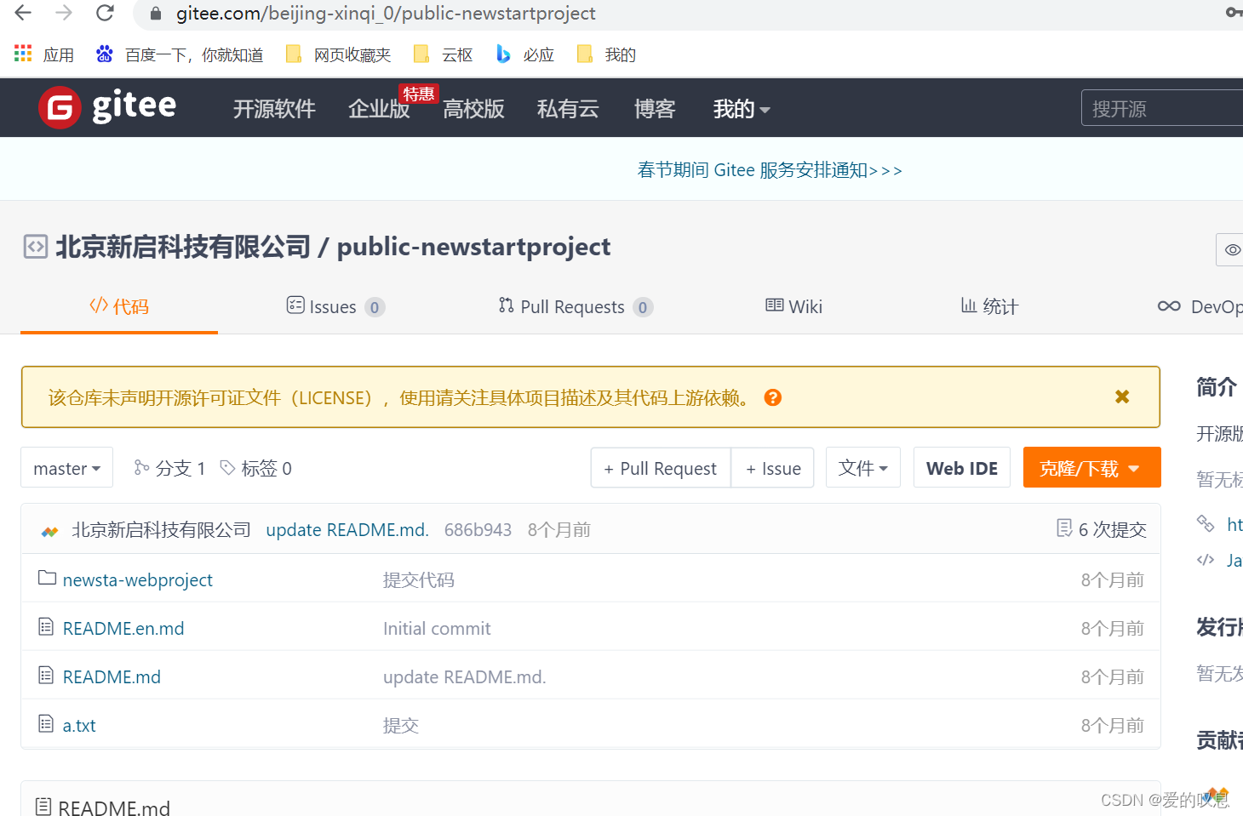The image size is (1243, 816).
Task: Click the Initial commit message
Action: [437, 628]
